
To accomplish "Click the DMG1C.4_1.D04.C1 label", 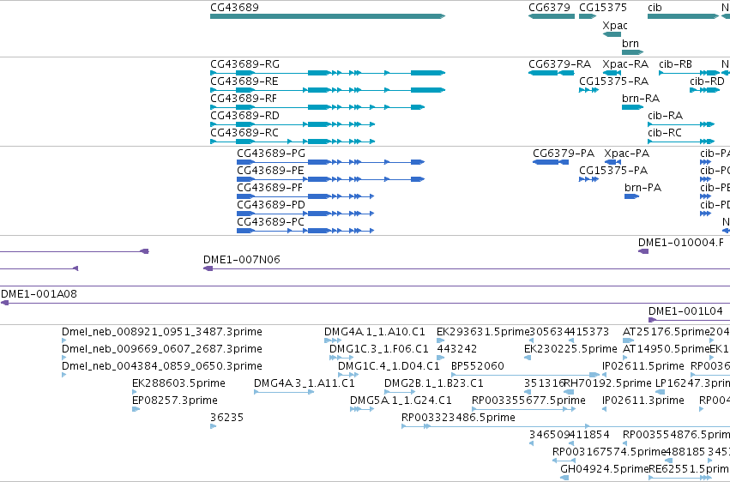I will click(389, 366).
